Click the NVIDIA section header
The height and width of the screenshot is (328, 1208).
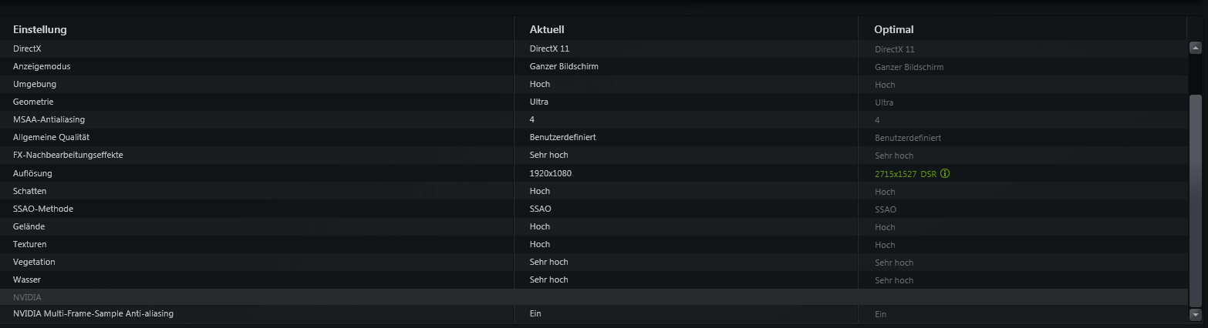pos(594,296)
